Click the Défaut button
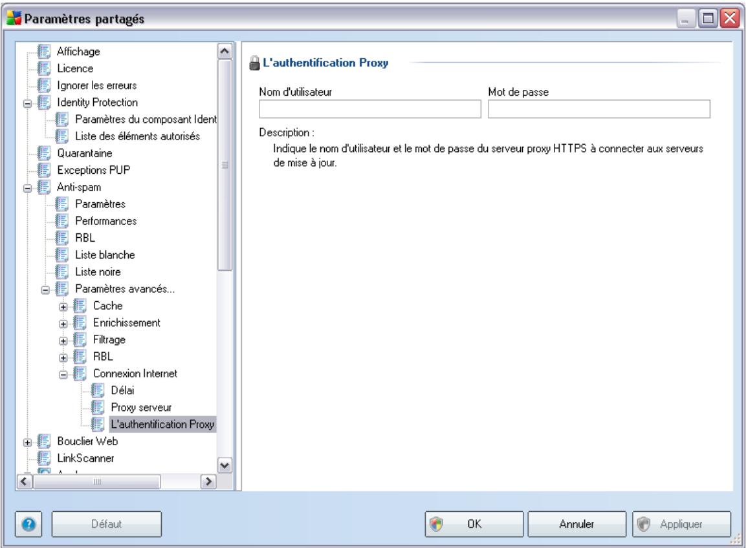748x548 pixels. (x=106, y=524)
